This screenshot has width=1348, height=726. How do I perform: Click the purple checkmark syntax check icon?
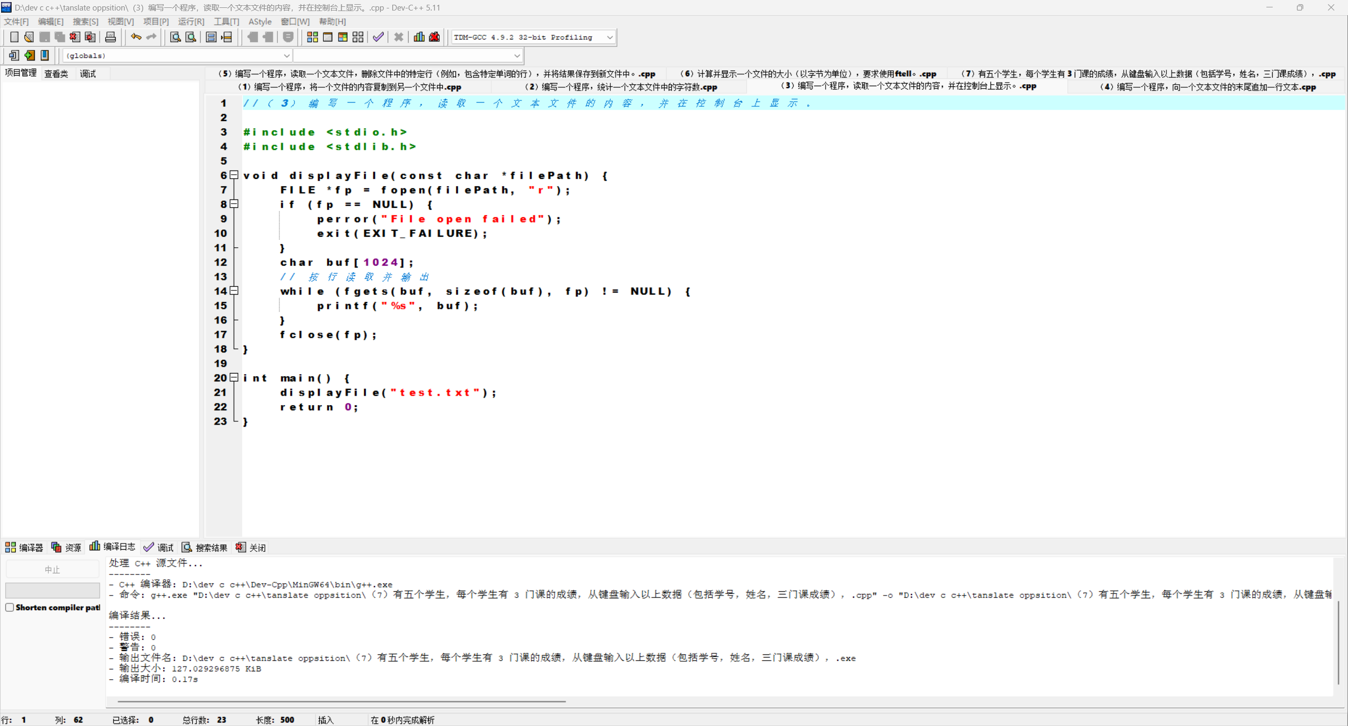pos(378,37)
